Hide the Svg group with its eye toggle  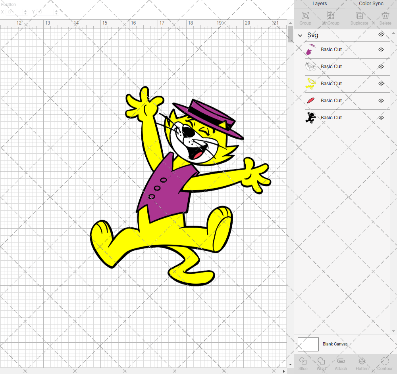tap(381, 35)
